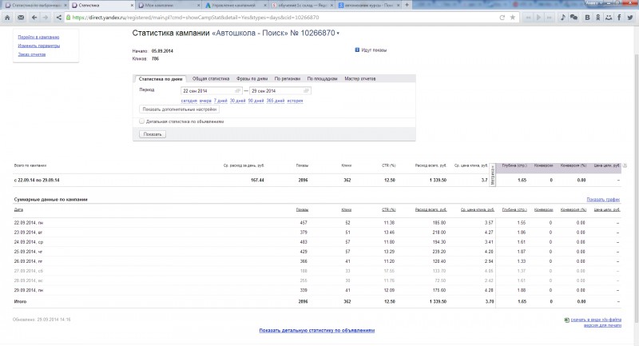The image size is (639, 346).
Task: Click the end date field '29 сен 2014'
Action: 280,91
